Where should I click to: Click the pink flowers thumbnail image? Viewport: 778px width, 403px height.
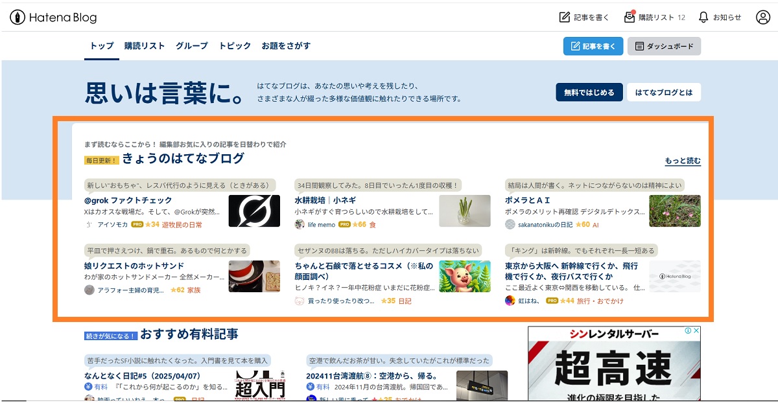point(675,211)
